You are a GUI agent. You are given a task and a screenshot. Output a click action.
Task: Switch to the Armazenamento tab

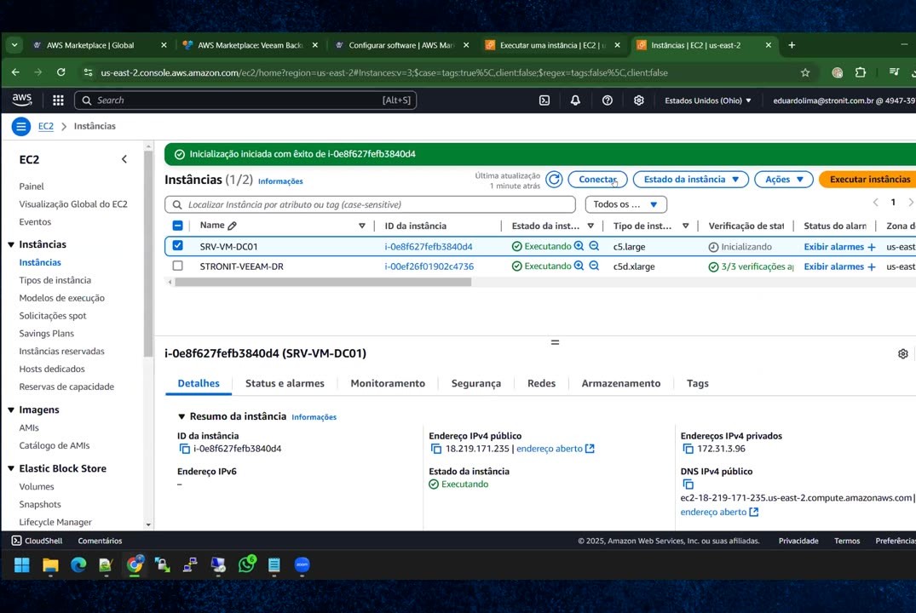[621, 384]
